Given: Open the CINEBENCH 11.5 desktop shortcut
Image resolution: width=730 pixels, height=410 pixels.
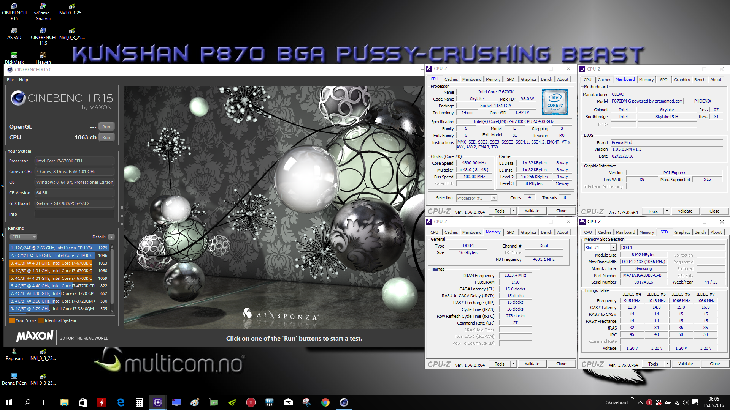Looking at the screenshot, I should click(43, 36).
